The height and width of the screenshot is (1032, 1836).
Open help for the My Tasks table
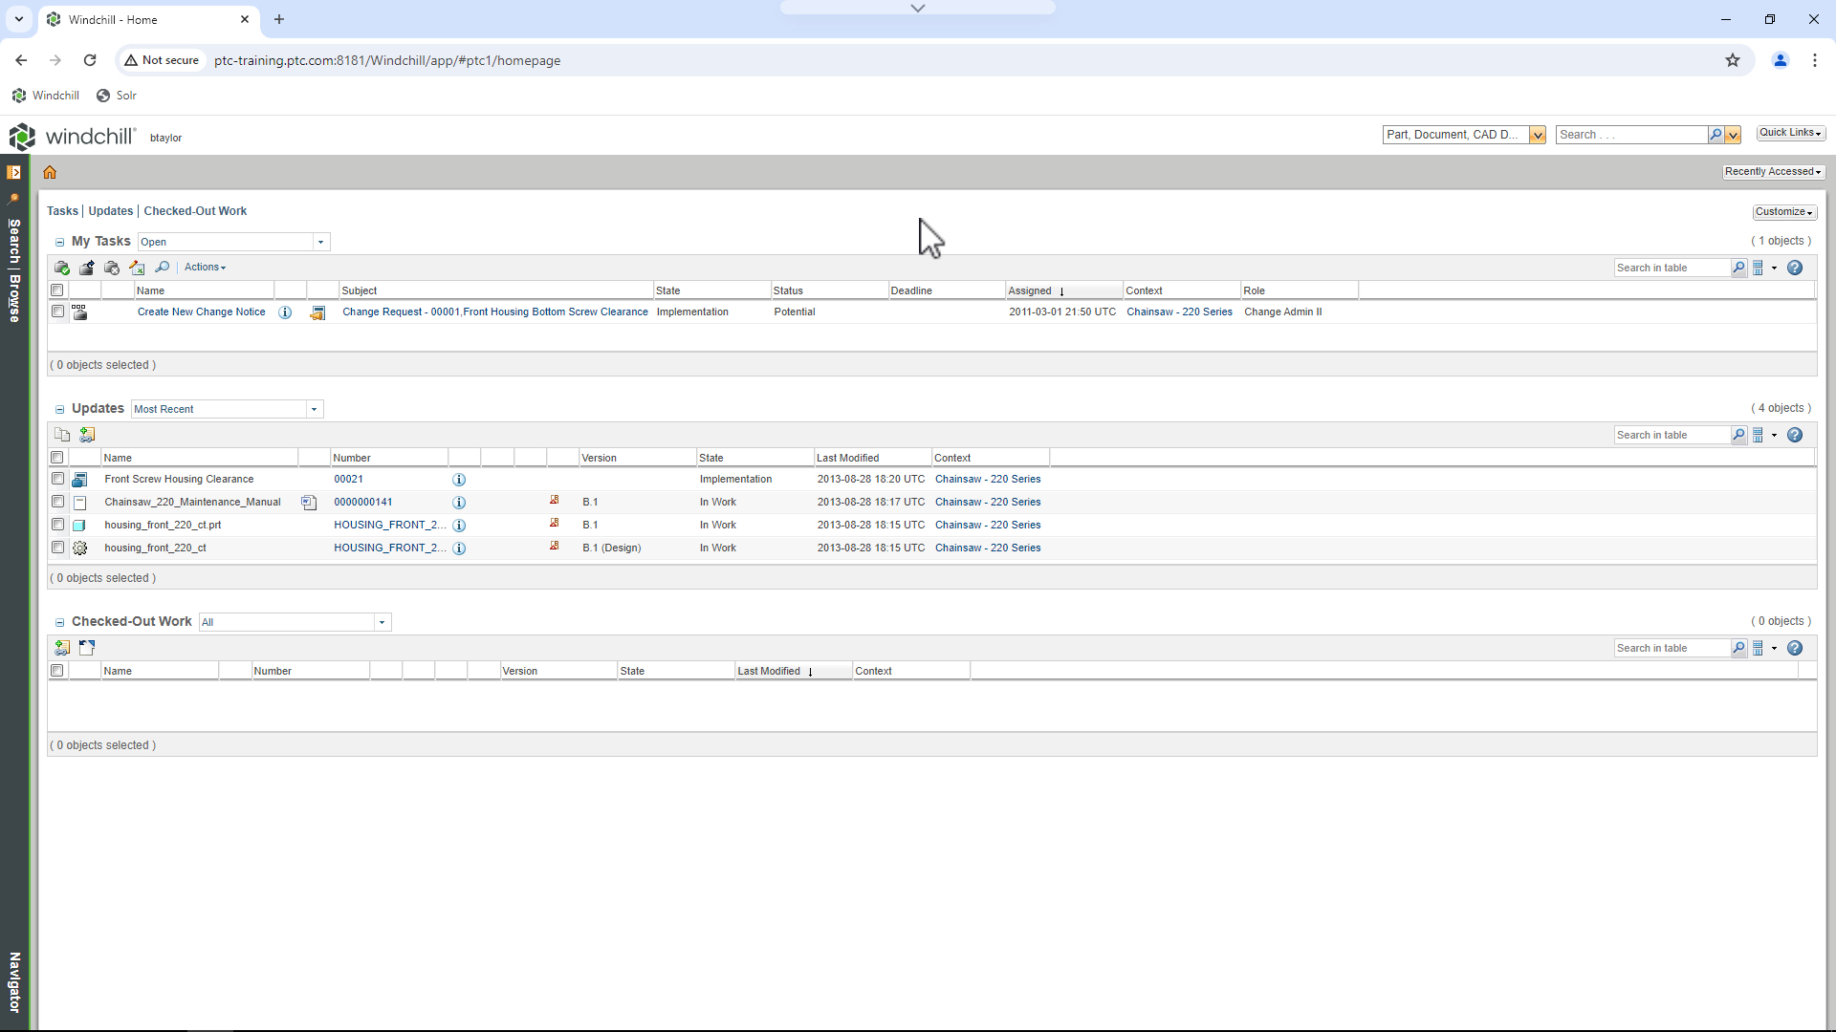[1795, 268]
